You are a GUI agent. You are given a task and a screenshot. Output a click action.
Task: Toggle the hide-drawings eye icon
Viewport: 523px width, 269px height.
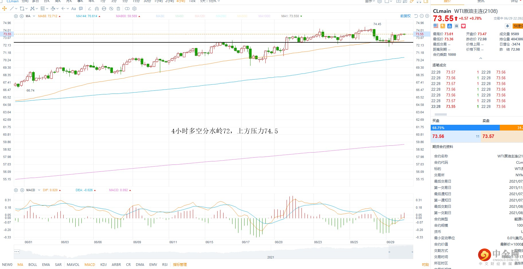tap(111, 9)
